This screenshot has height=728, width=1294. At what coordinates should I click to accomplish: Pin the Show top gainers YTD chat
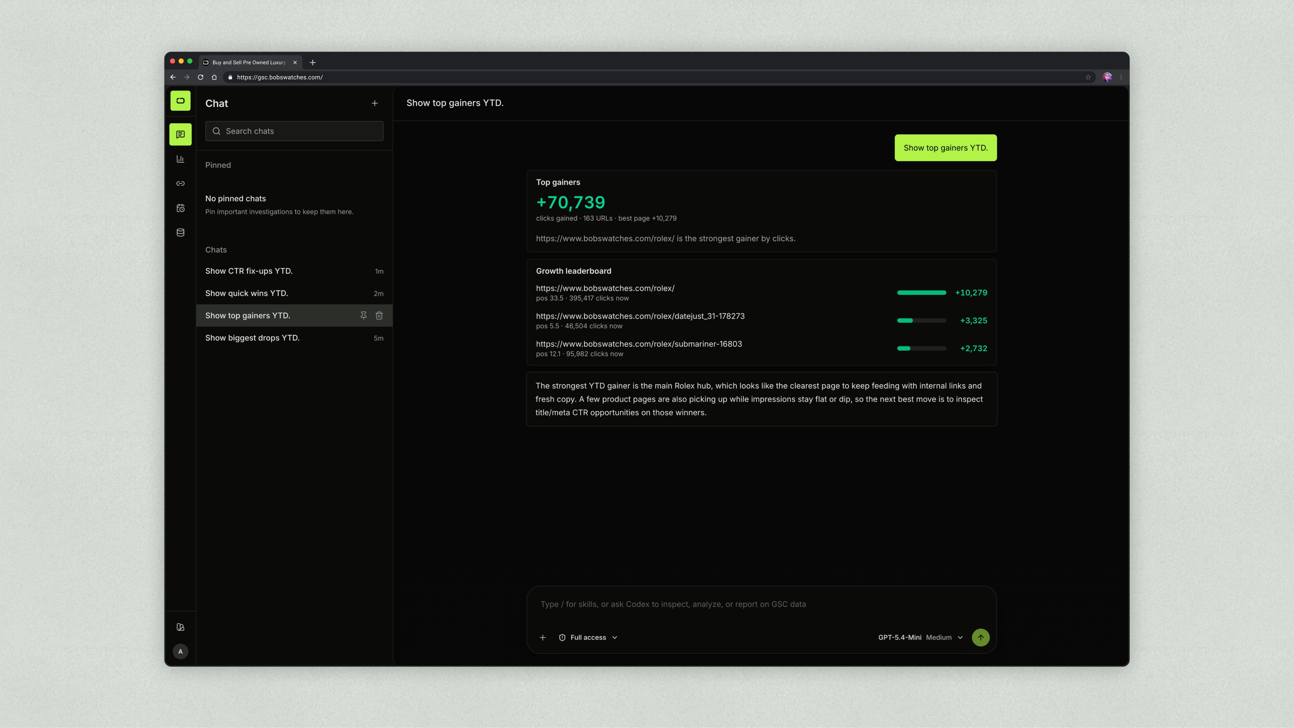pyautogui.click(x=363, y=315)
